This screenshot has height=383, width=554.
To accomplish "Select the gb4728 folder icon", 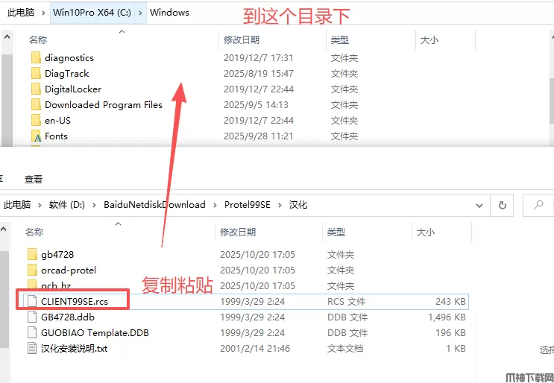I will click(32, 254).
